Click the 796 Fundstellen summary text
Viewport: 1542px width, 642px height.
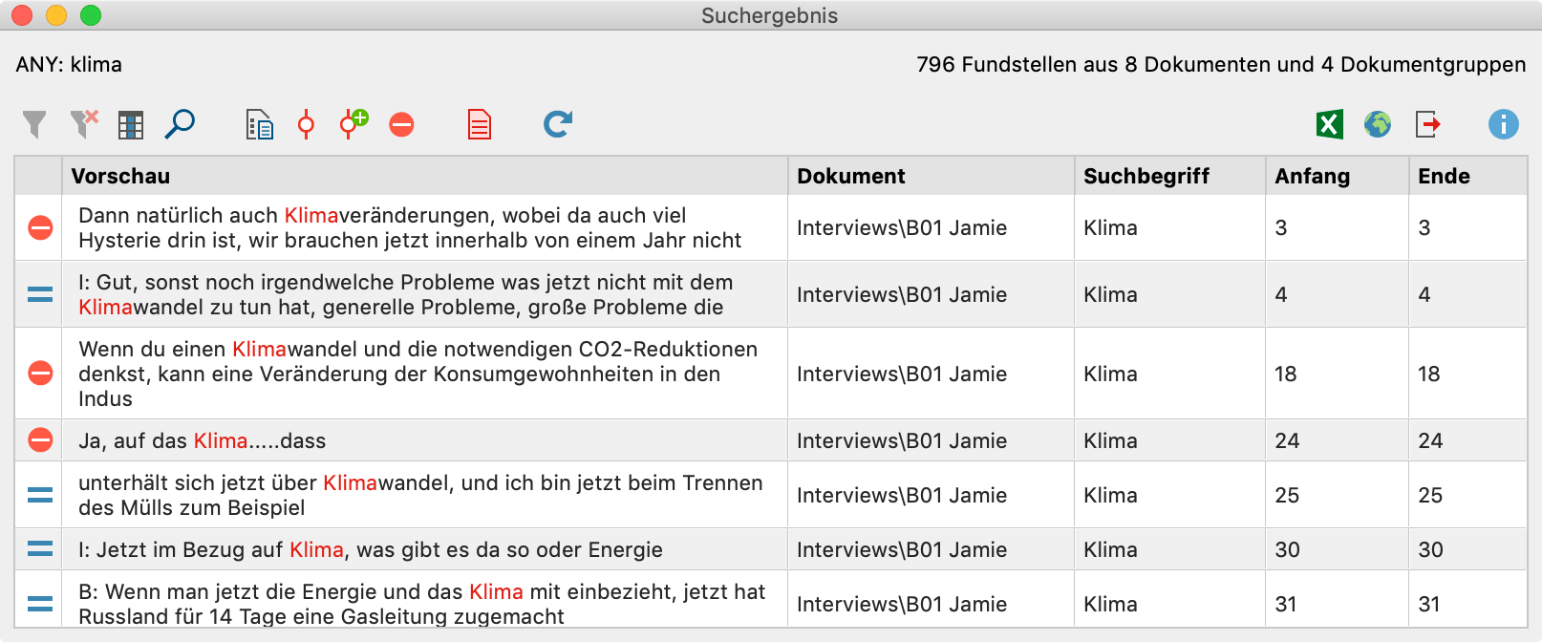[1221, 64]
